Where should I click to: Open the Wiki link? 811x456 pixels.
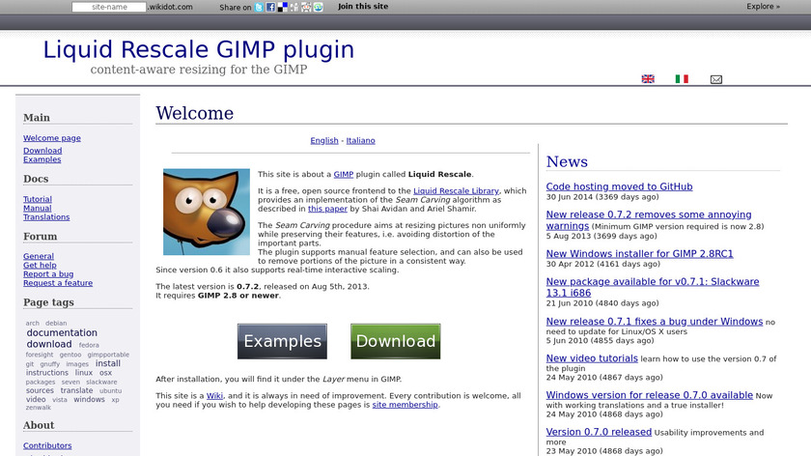coord(214,396)
